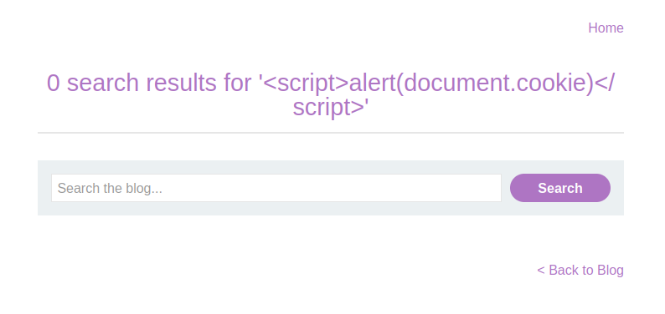Click the alert(document.cookie) text in the heading

[472, 83]
